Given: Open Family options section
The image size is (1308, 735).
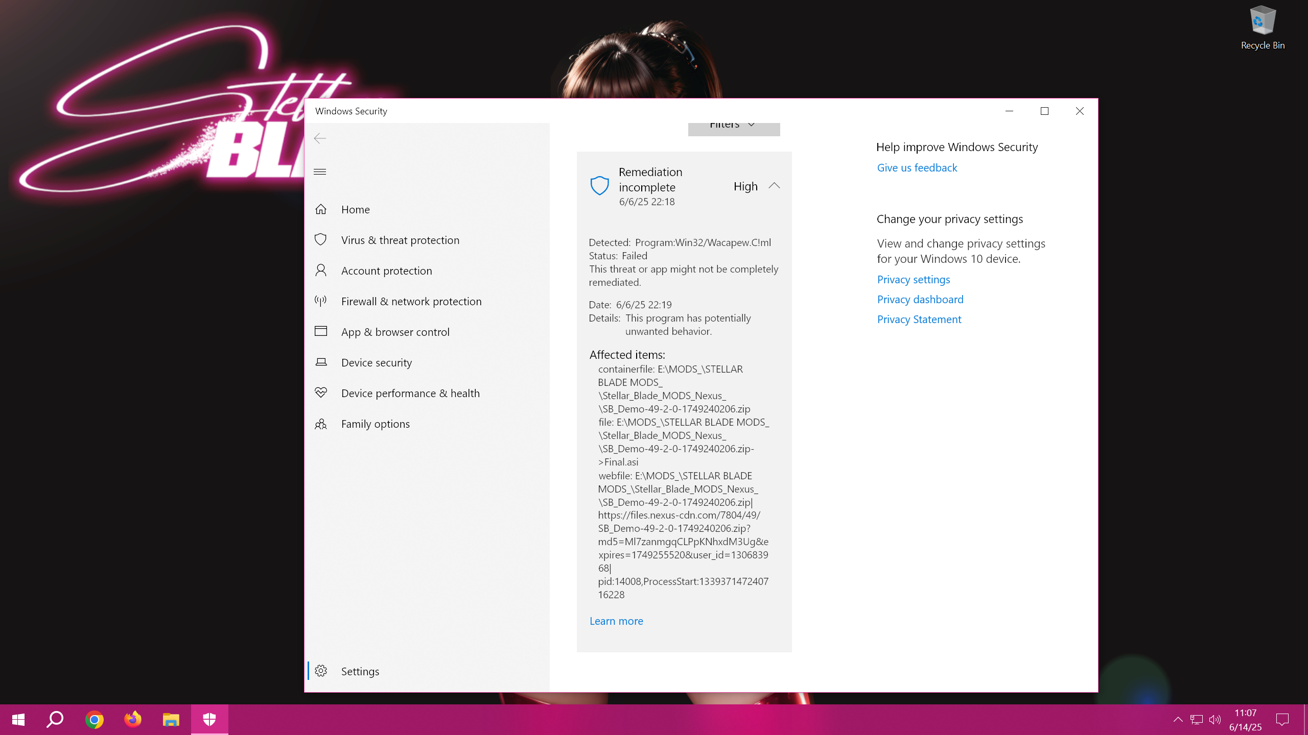Looking at the screenshot, I should pos(427,424).
